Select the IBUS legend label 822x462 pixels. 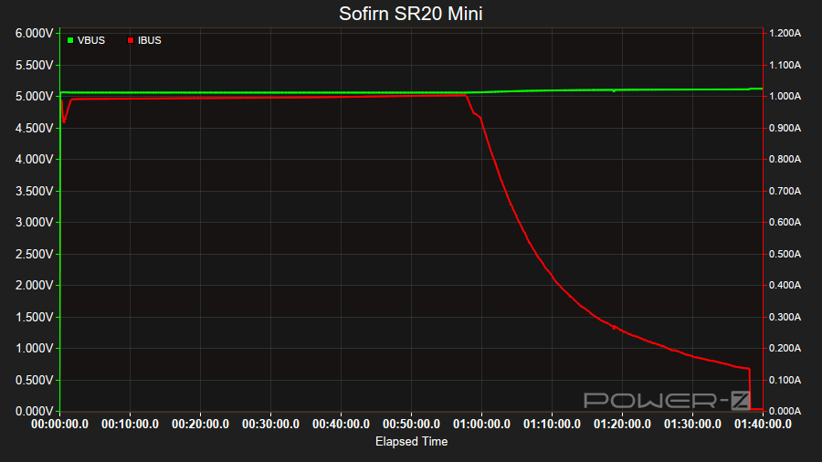click(x=150, y=40)
